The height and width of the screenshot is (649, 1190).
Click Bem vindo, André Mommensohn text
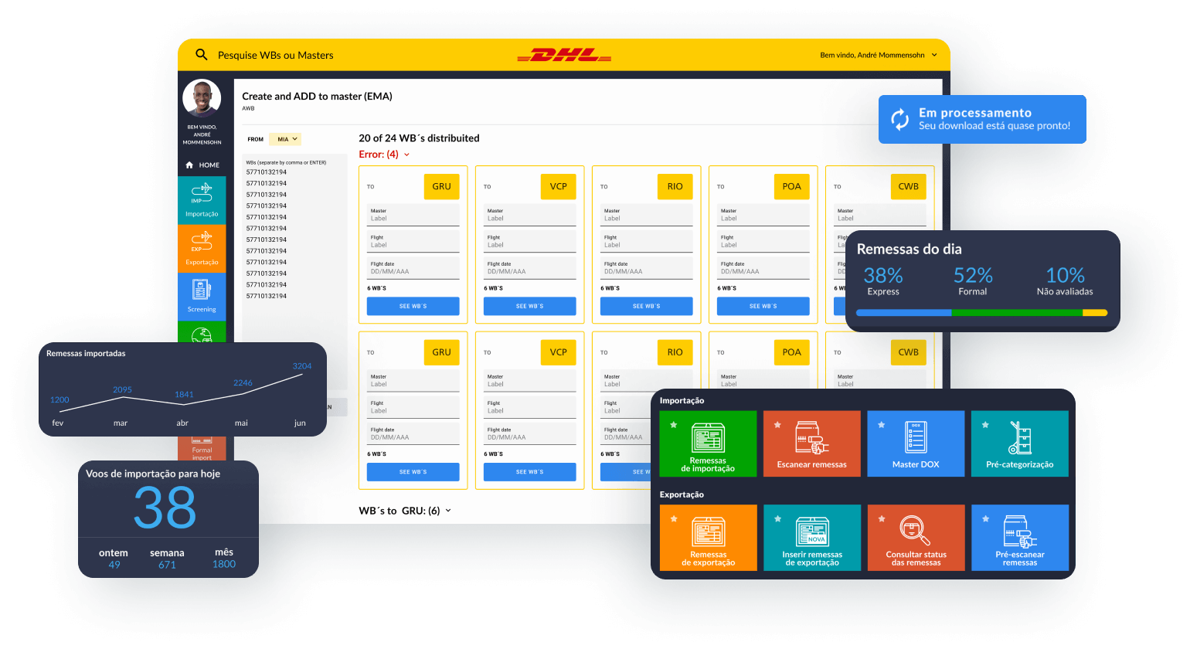(872, 56)
